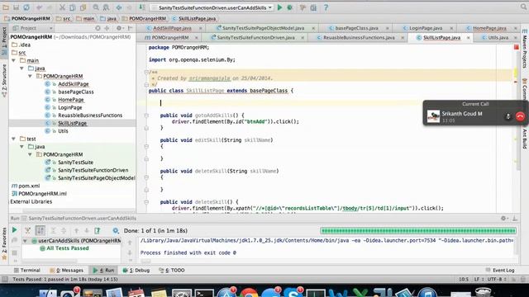
Task: Collapse java folder under test
Action: point(22,147)
